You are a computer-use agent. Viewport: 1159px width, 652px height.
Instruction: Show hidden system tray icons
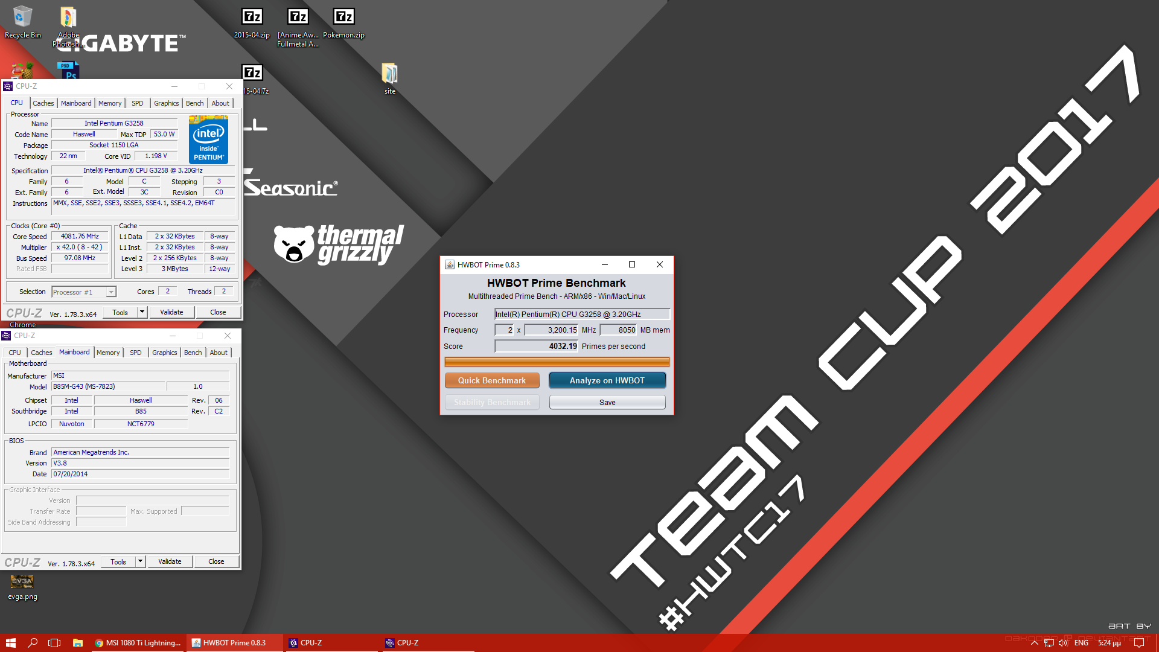click(x=1034, y=643)
